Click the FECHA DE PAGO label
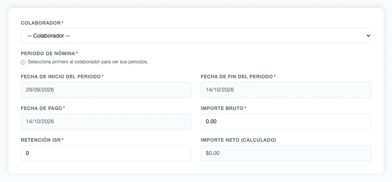The image size is (392, 182). pyautogui.click(x=42, y=108)
